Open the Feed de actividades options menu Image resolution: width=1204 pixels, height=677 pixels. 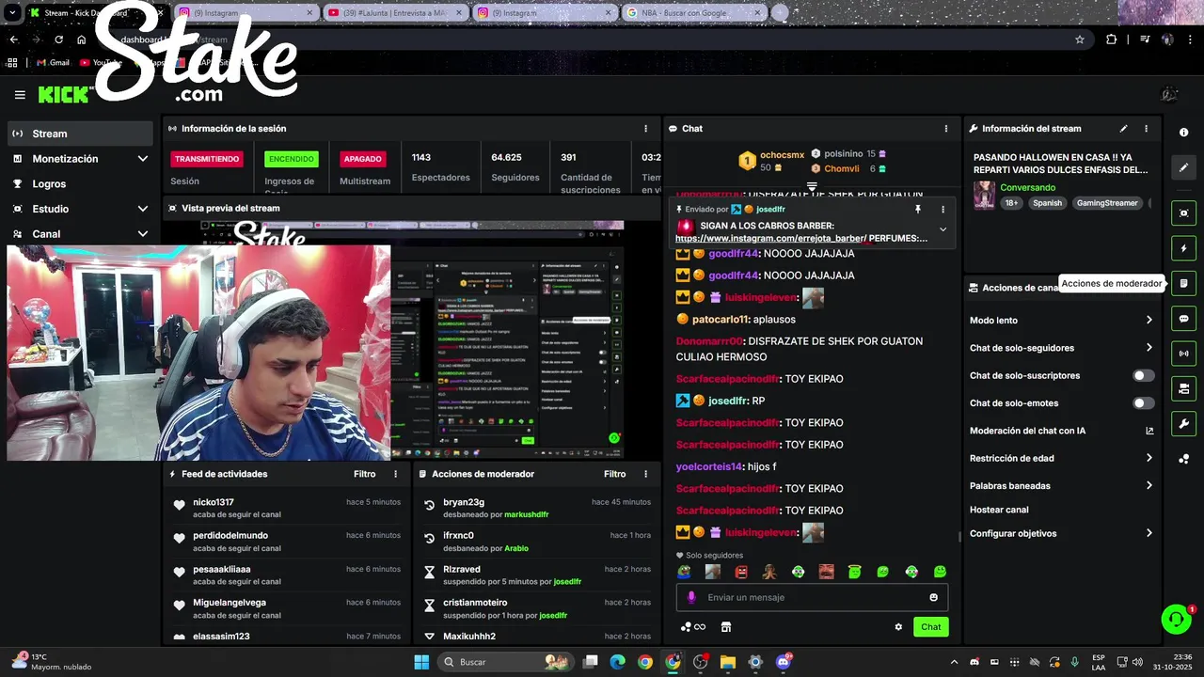point(395,475)
